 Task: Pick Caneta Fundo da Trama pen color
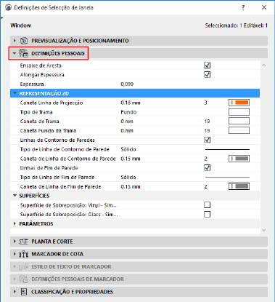click(x=239, y=130)
